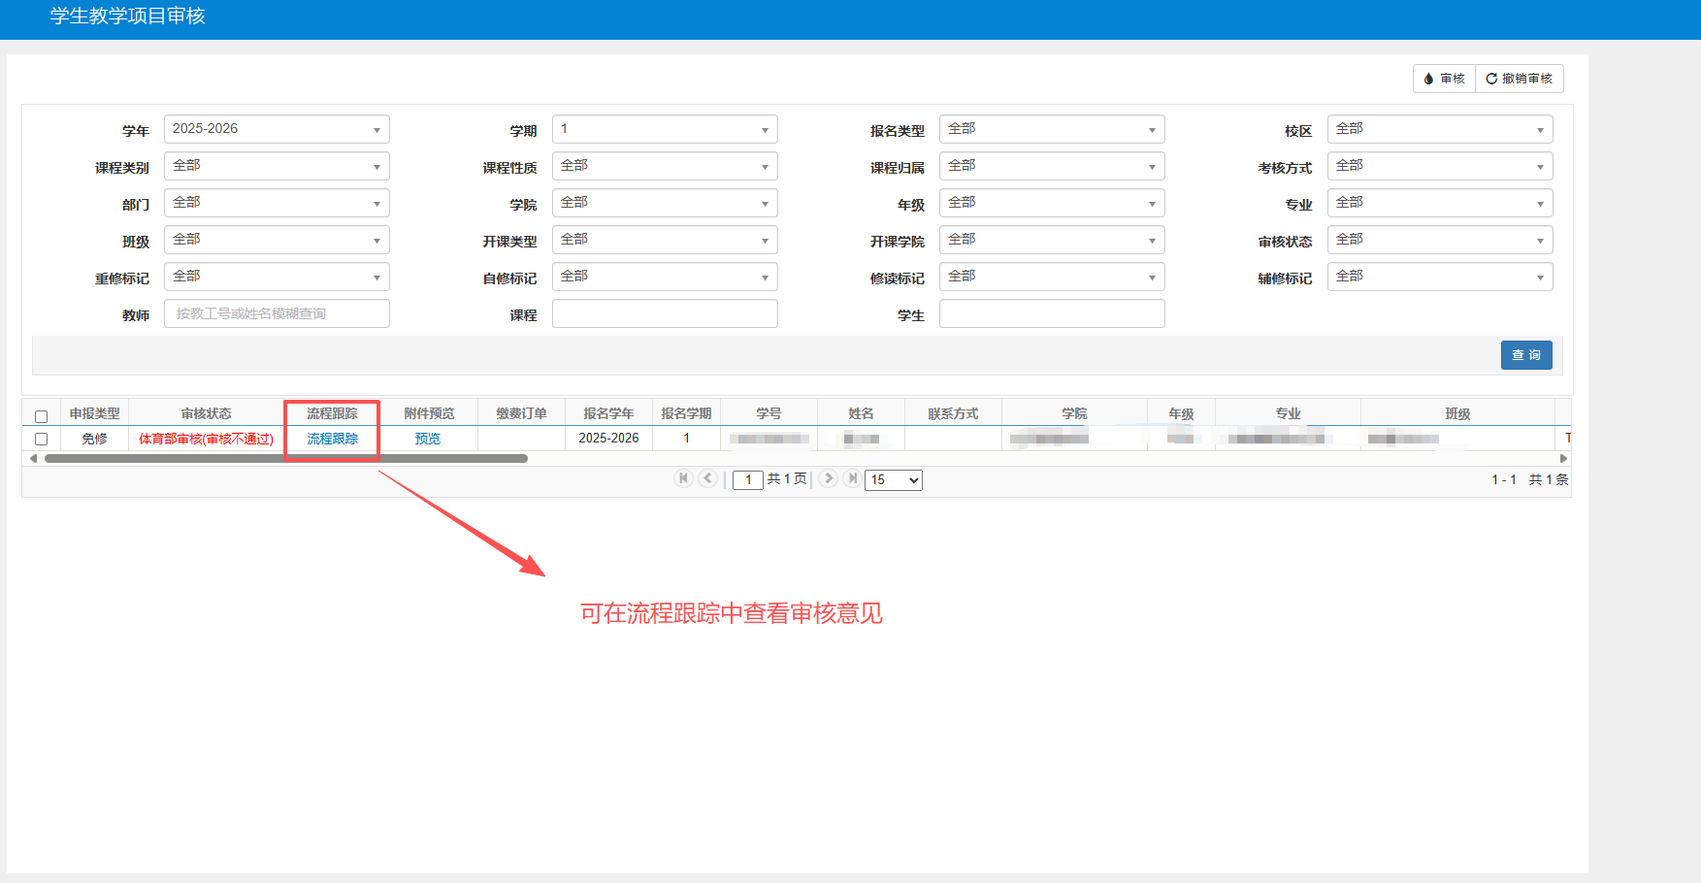Screen dimensions: 1701x883
Task: Go to next page arrow
Action: (x=828, y=478)
